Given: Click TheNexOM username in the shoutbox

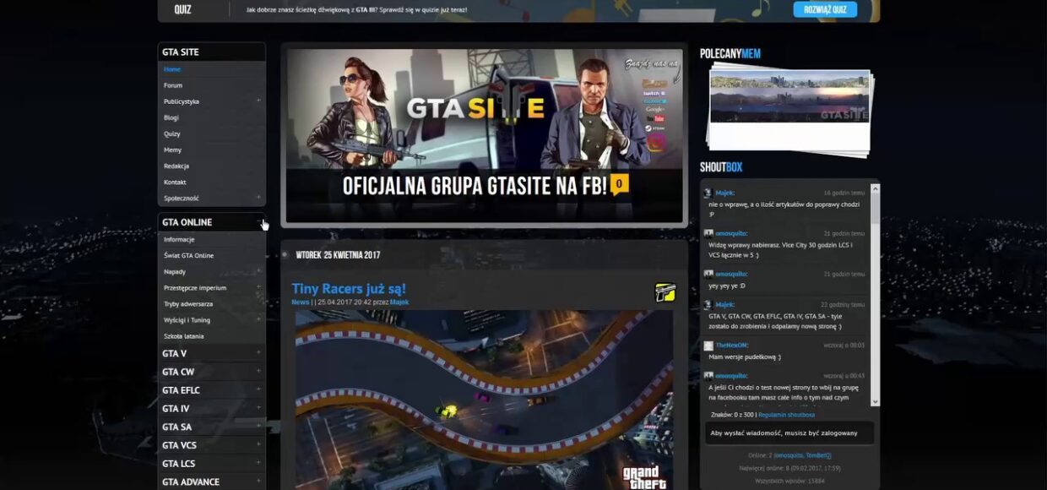Looking at the screenshot, I should pyautogui.click(x=732, y=345).
